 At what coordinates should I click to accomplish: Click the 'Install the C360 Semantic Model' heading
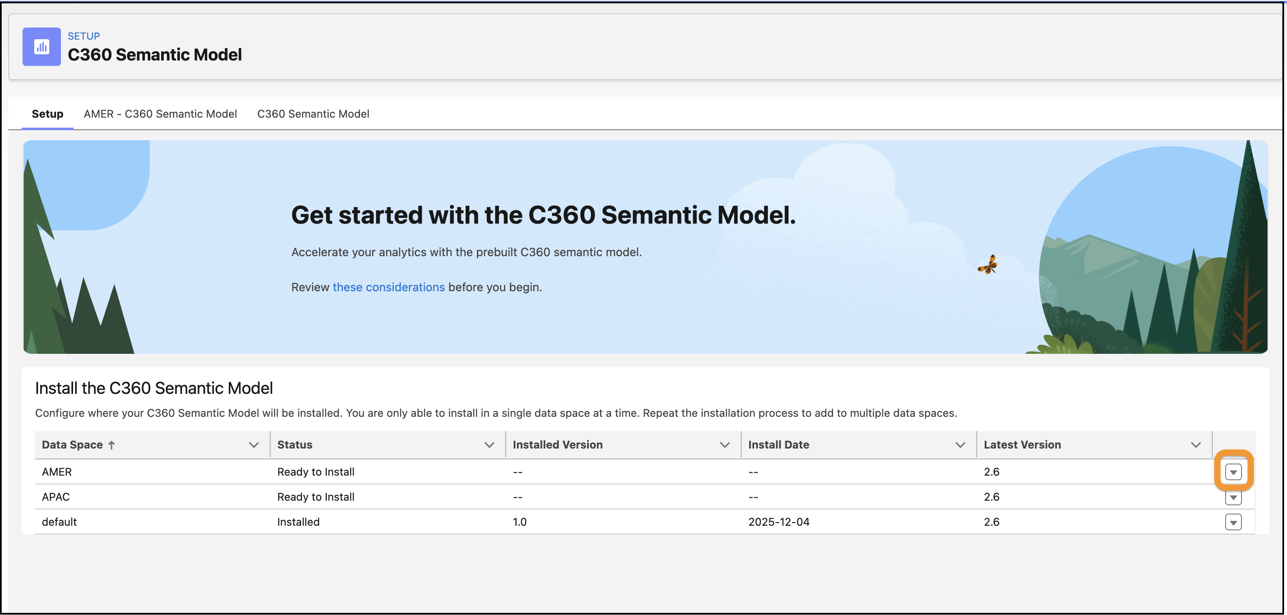coord(154,388)
